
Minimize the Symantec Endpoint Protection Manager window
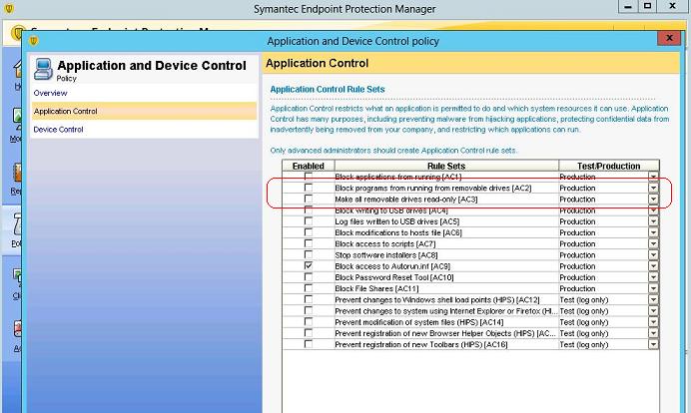(x=628, y=6)
